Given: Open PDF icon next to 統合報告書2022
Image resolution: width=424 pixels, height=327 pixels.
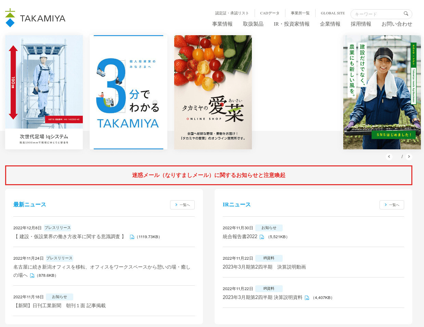Looking at the screenshot, I should click(x=262, y=237).
